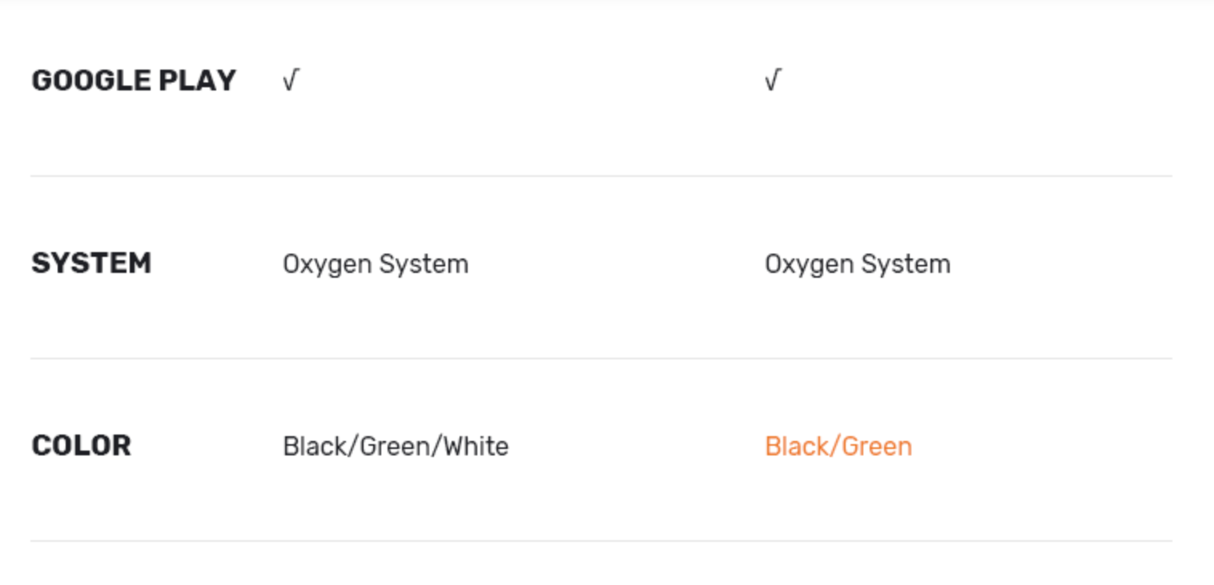Click the orange word Green

pyautogui.click(x=878, y=446)
